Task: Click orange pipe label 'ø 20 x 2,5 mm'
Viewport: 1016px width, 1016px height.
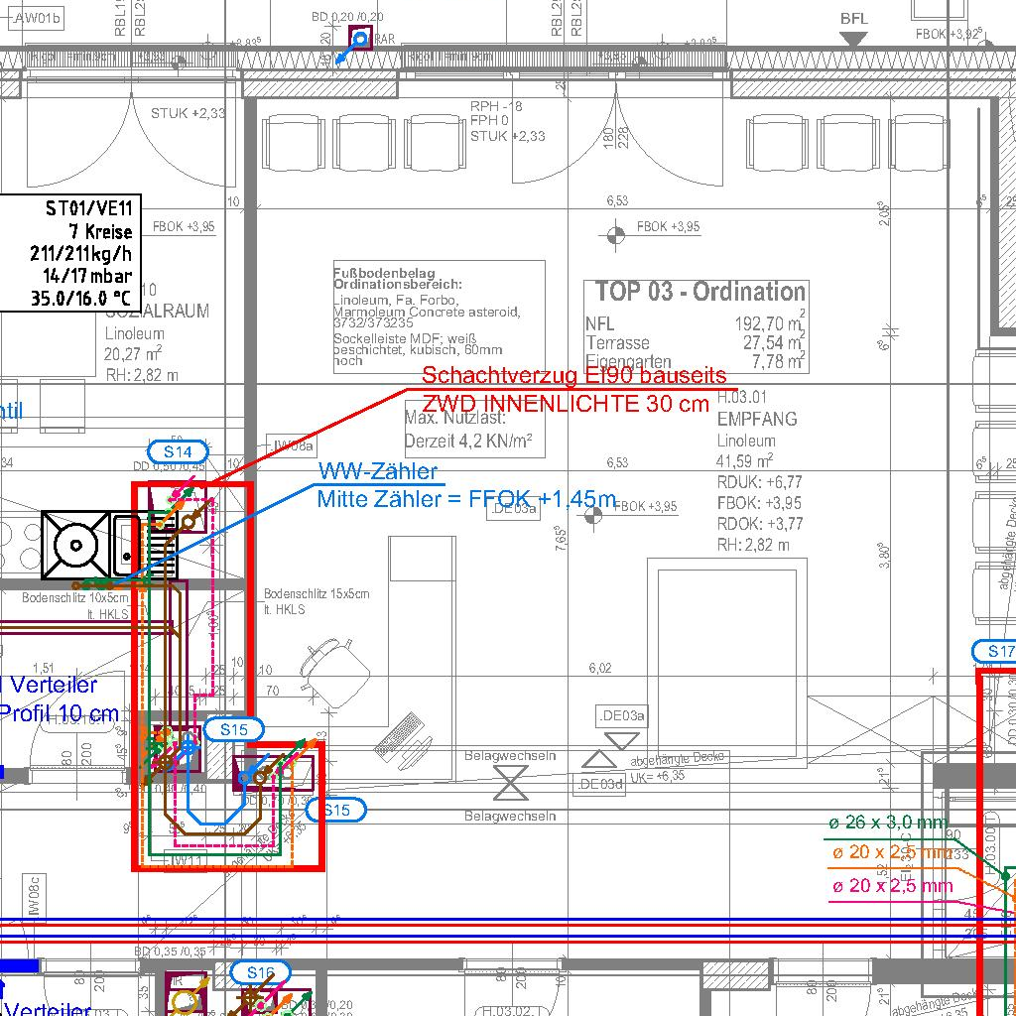Action: [x=892, y=852]
